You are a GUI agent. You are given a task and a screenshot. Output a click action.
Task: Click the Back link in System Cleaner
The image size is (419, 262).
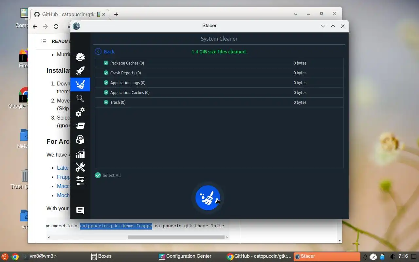(109, 52)
